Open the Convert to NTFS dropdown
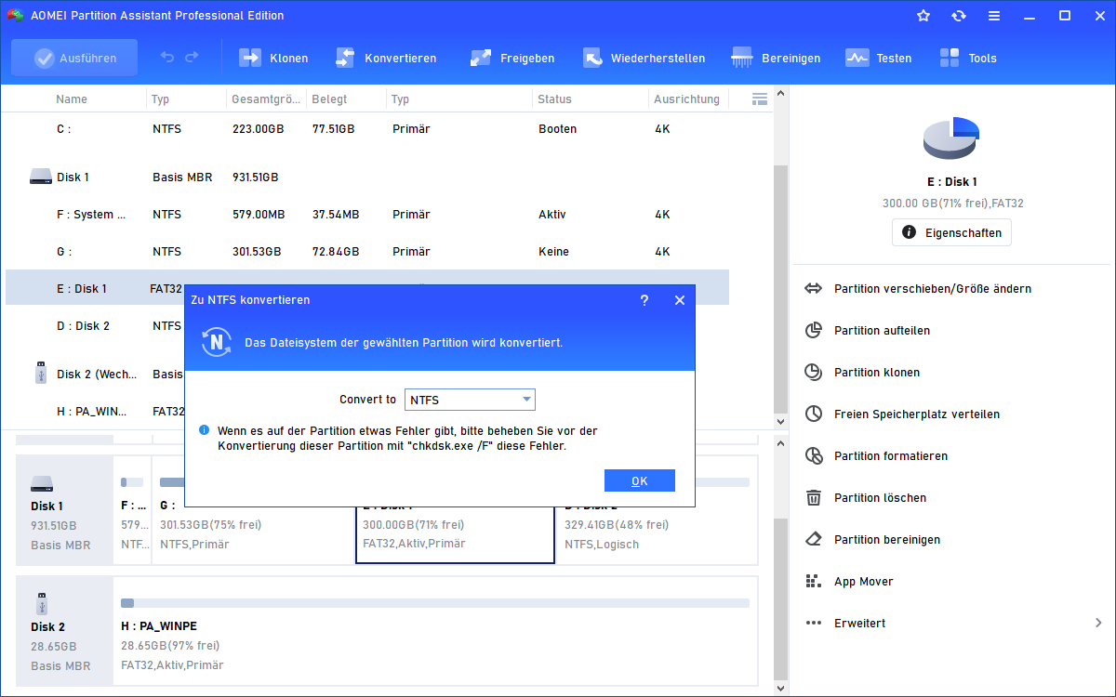The height and width of the screenshot is (697, 1116). click(470, 400)
